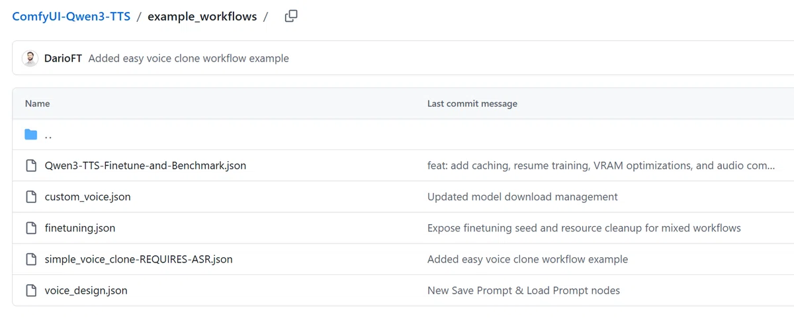The height and width of the screenshot is (322, 794).
Task: Copy the path with the copy icon
Action: click(291, 17)
